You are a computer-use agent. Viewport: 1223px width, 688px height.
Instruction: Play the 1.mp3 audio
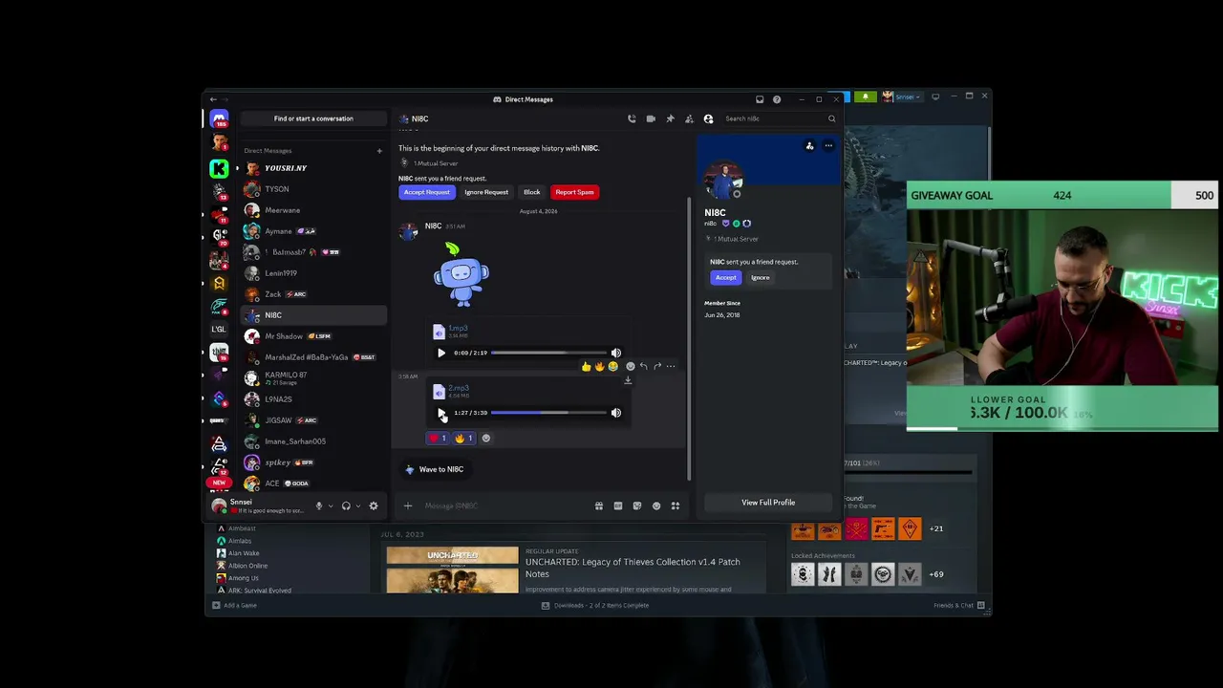coord(441,353)
